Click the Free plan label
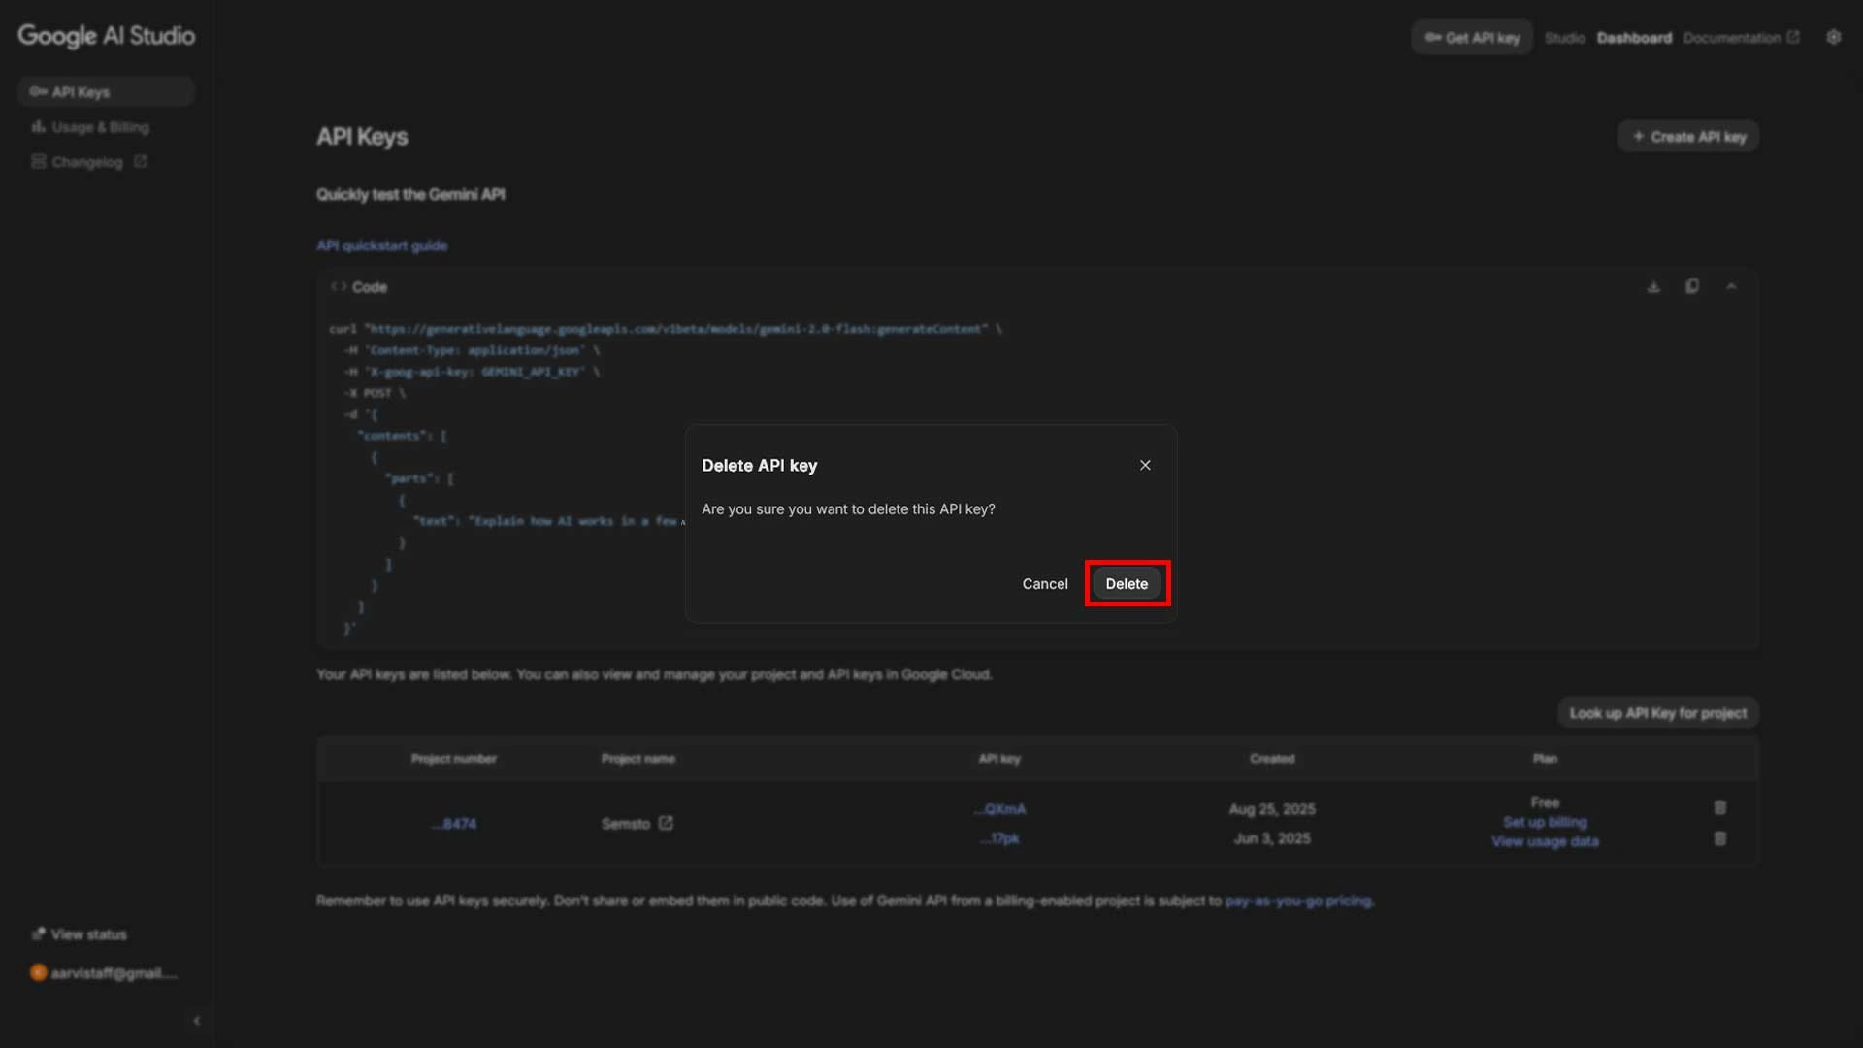Image resolution: width=1863 pixels, height=1048 pixels. click(1545, 802)
